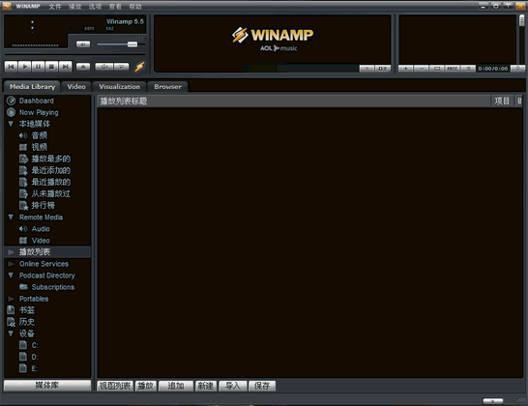Viewport: 528px width, 406px height.
Task: Collapse the 本地媒体 tree node
Action: [11, 124]
